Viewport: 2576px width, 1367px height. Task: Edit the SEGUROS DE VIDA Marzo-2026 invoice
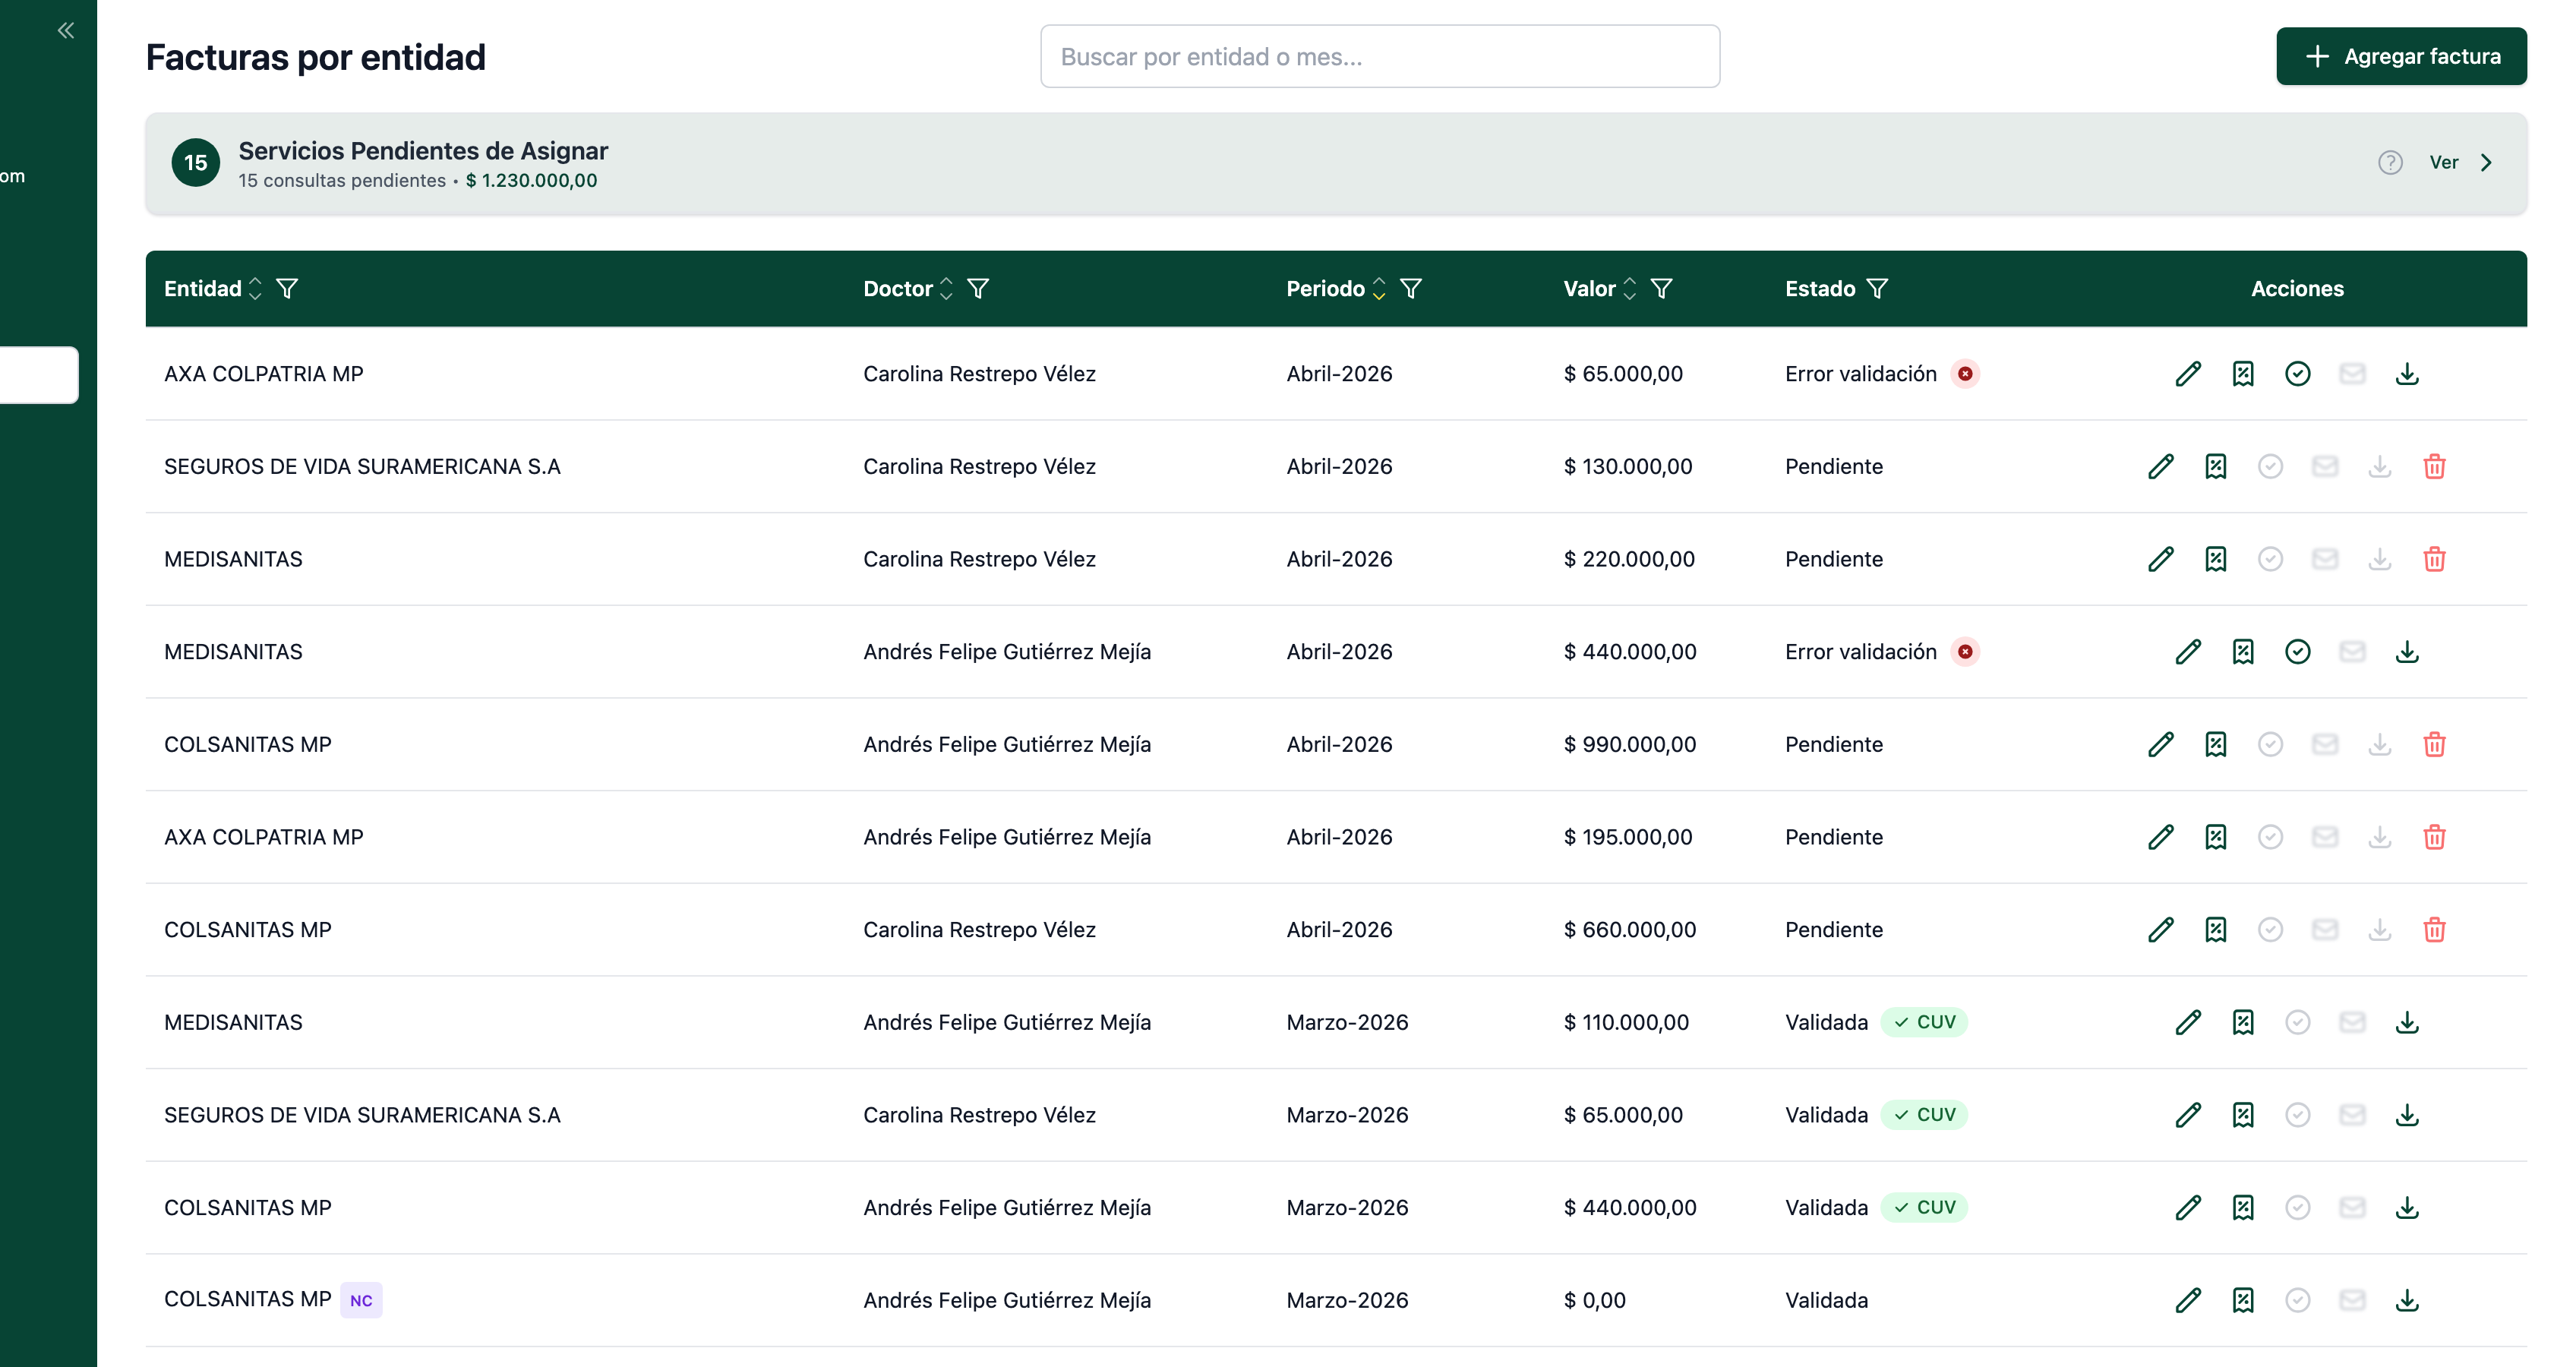(2188, 1115)
